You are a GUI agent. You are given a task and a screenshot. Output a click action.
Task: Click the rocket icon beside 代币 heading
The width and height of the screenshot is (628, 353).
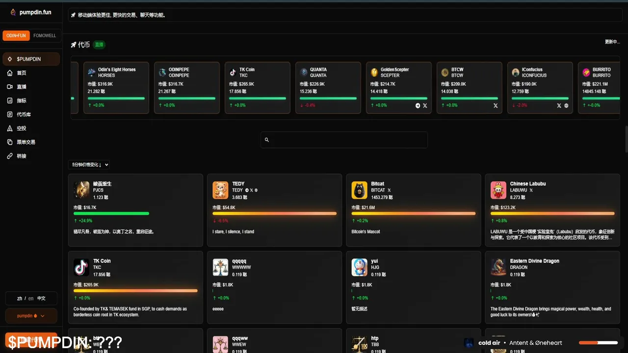74,45
